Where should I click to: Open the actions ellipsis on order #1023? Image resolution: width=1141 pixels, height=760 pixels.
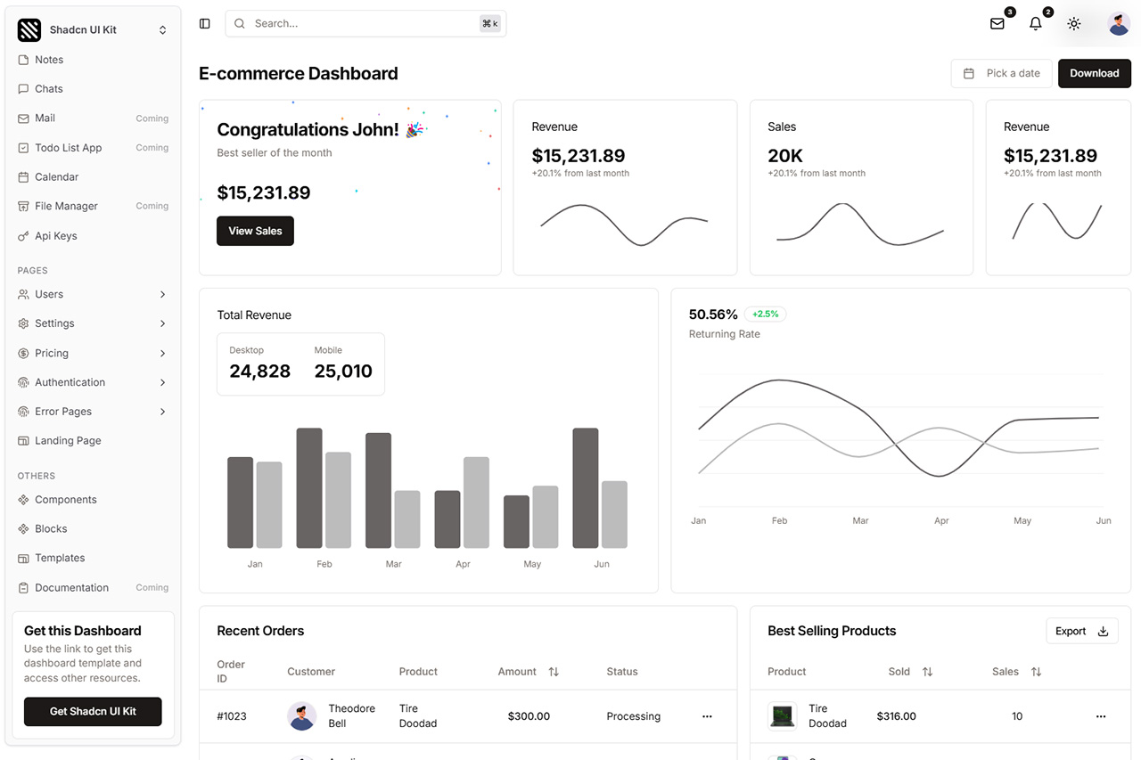click(x=707, y=715)
